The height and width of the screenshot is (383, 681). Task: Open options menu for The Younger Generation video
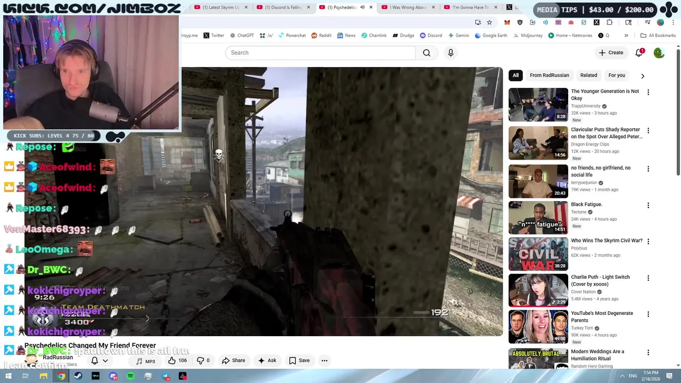pos(648,92)
